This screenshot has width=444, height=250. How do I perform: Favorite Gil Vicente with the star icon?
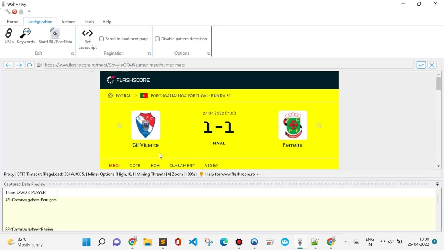(x=120, y=125)
